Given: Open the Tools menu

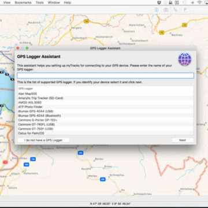Looking at the screenshot, I should click(40, 2).
